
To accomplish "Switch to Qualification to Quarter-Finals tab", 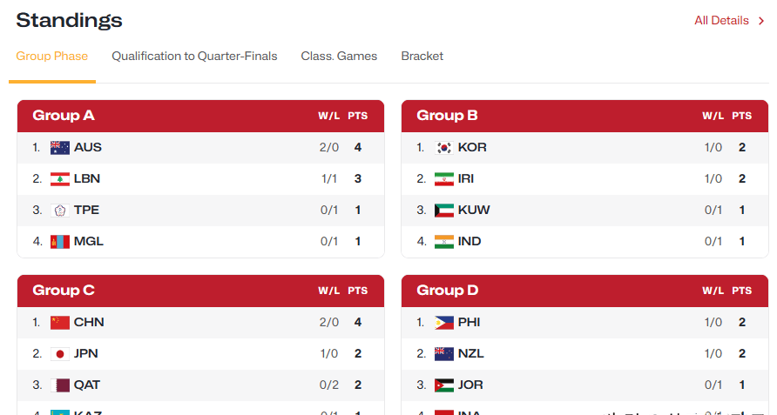I will click(x=194, y=56).
